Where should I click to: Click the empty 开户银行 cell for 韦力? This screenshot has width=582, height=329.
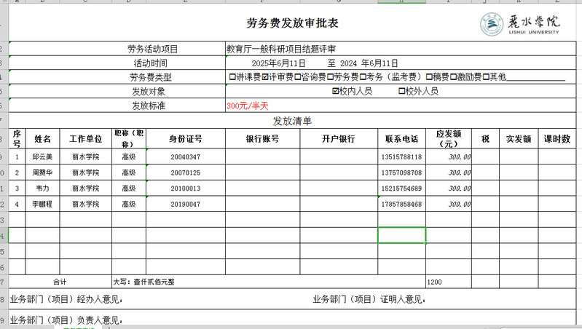point(339,188)
